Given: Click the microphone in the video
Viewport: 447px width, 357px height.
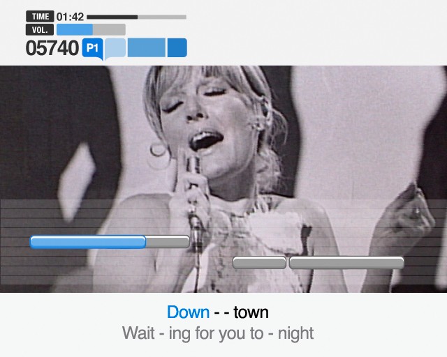Looking at the screenshot, I should click(194, 199).
